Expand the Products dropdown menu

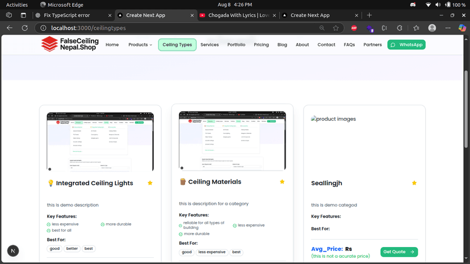click(140, 45)
